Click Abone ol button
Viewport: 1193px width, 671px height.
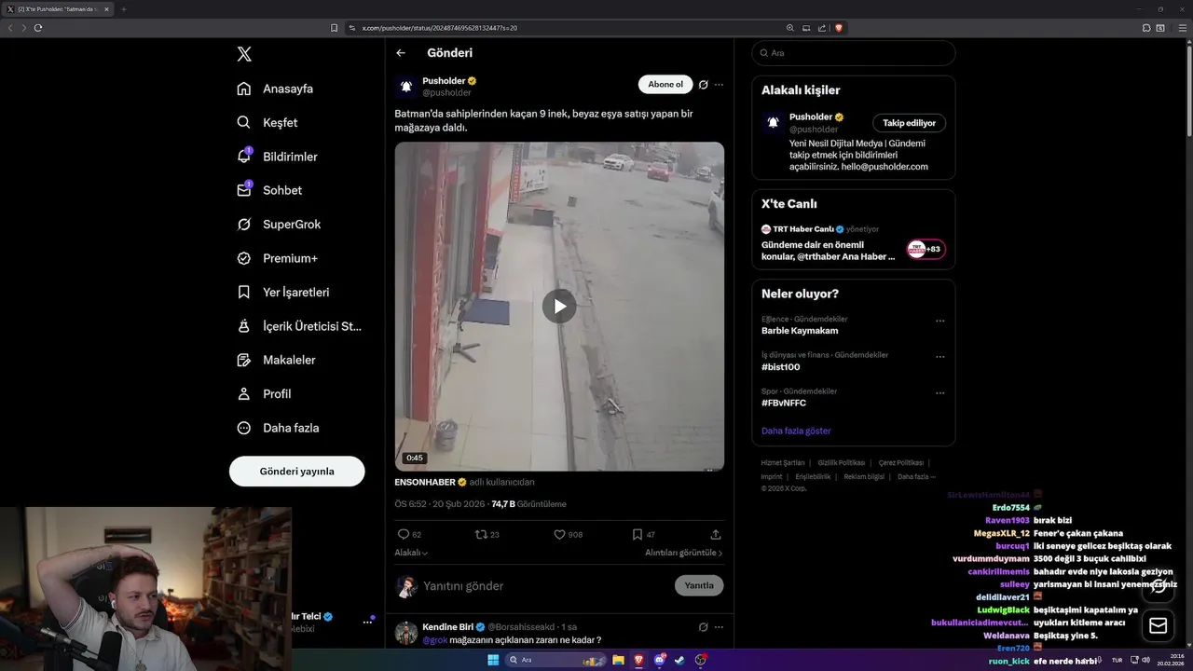(665, 84)
